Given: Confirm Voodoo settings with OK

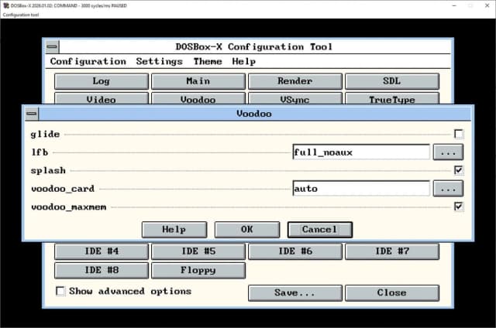Looking at the screenshot, I should pyautogui.click(x=247, y=230).
